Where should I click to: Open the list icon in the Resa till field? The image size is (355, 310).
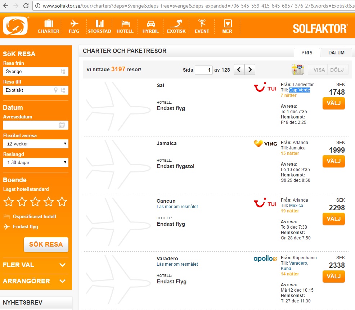(63, 90)
